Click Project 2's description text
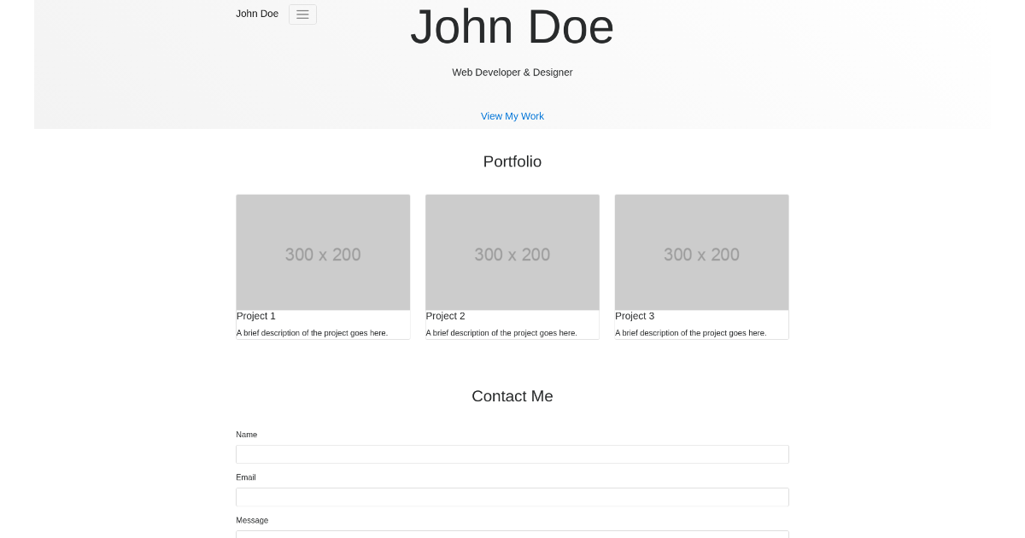The height and width of the screenshot is (538, 1025). 501,332
